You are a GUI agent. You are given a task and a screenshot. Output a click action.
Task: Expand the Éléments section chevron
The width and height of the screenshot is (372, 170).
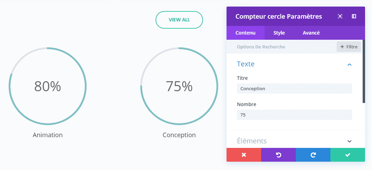(349, 141)
